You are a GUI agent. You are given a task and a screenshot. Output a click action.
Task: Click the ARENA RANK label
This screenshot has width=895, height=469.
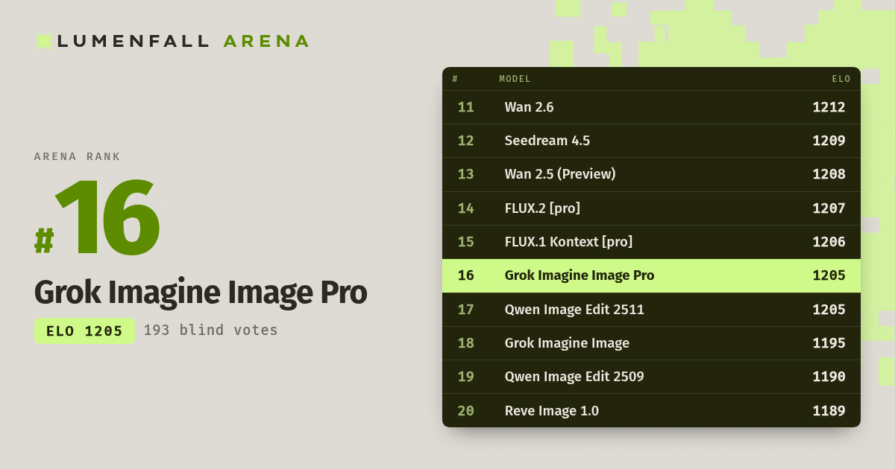pyautogui.click(x=78, y=157)
